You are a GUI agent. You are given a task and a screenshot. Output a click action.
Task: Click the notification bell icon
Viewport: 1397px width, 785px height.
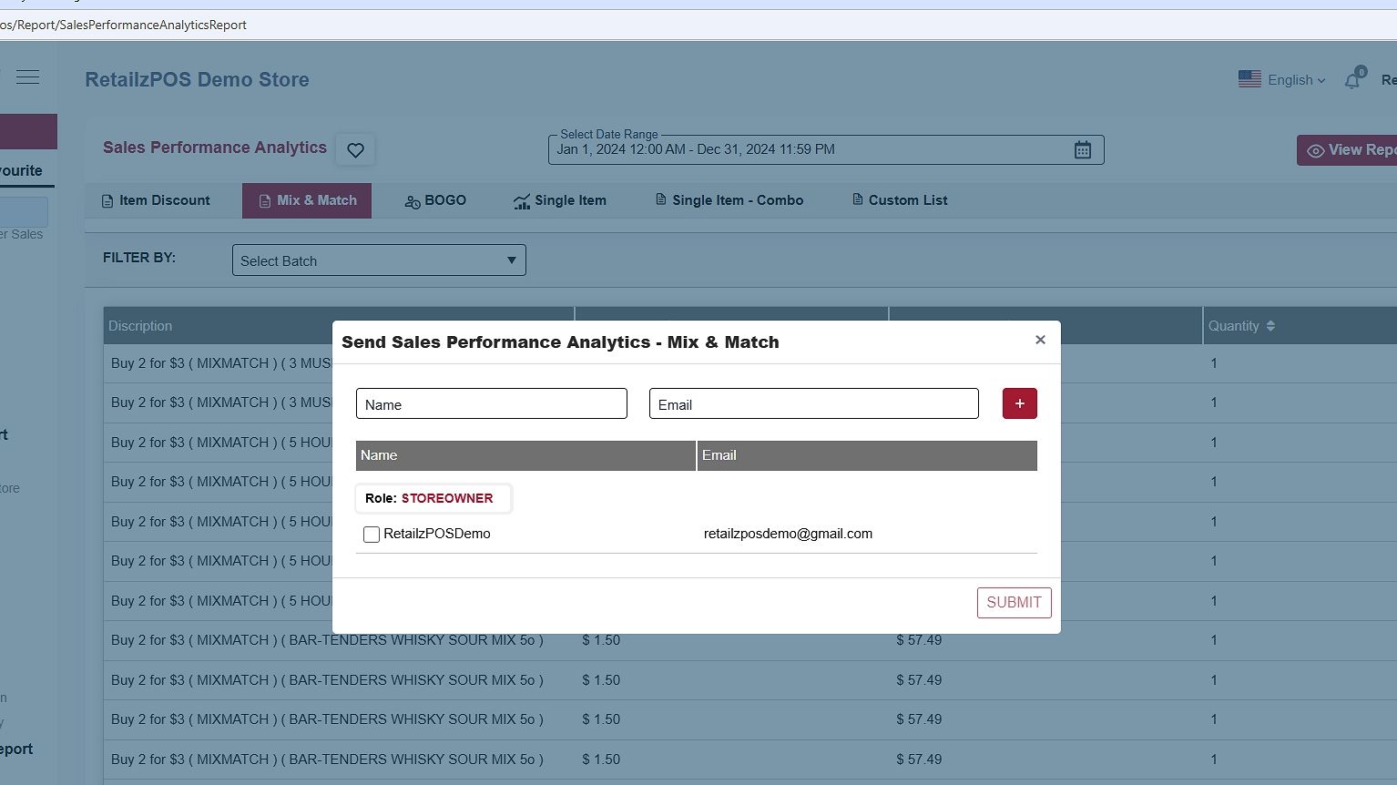point(1352,80)
